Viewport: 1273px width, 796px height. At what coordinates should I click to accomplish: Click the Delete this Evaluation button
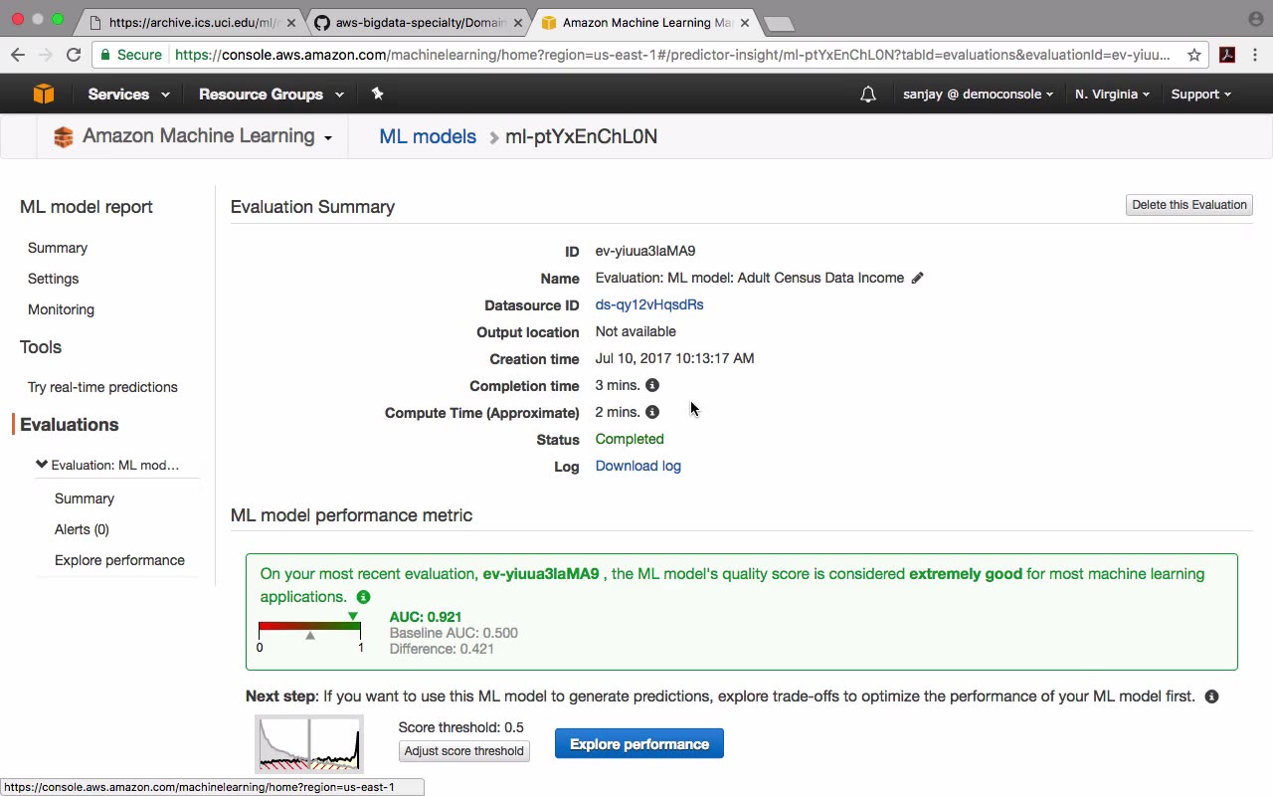[x=1189, y=205]
